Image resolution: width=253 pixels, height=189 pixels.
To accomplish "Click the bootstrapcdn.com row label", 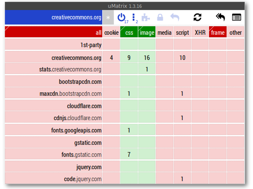I will tap(54, 81).
